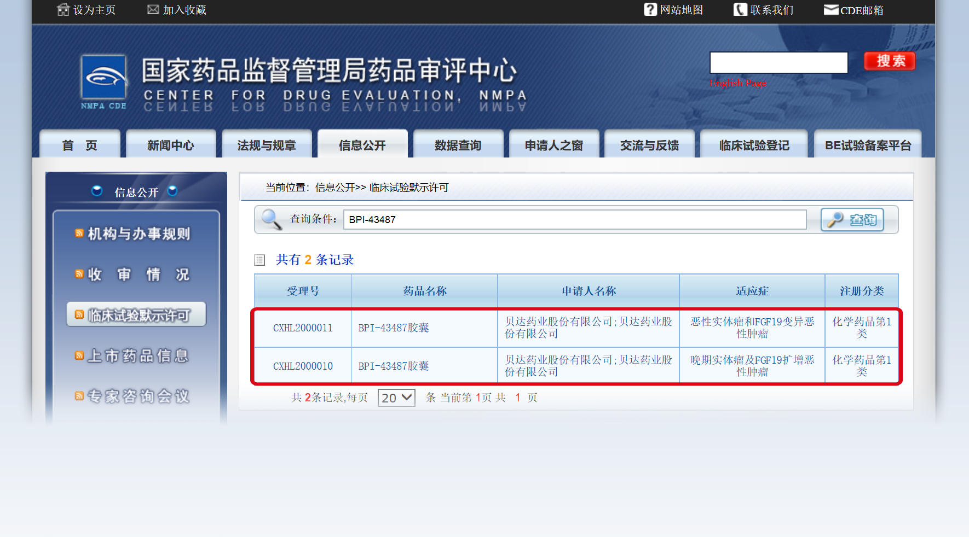Click BPI-43487胶囊 in the CXHL2000010 row
This screenshot has height=537, width=969.
coord(394,366)
